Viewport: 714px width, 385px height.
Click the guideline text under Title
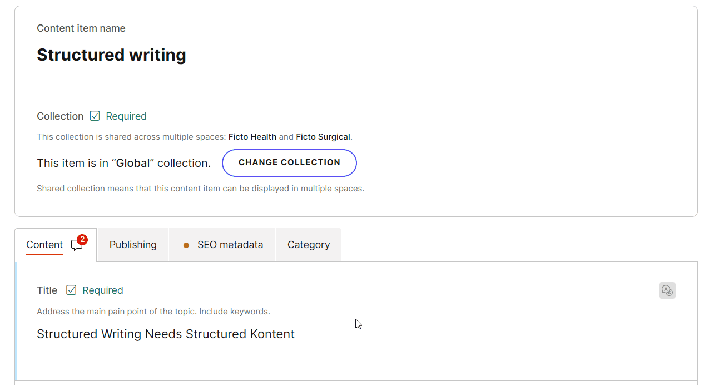[152, 312]
